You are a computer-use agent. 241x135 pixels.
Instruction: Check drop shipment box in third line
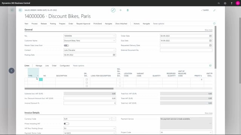click(87, 86)
